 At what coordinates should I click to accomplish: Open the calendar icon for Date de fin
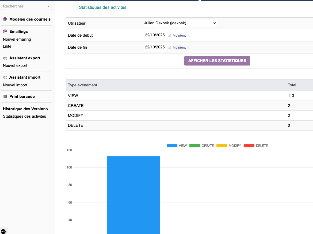(170, 47)
